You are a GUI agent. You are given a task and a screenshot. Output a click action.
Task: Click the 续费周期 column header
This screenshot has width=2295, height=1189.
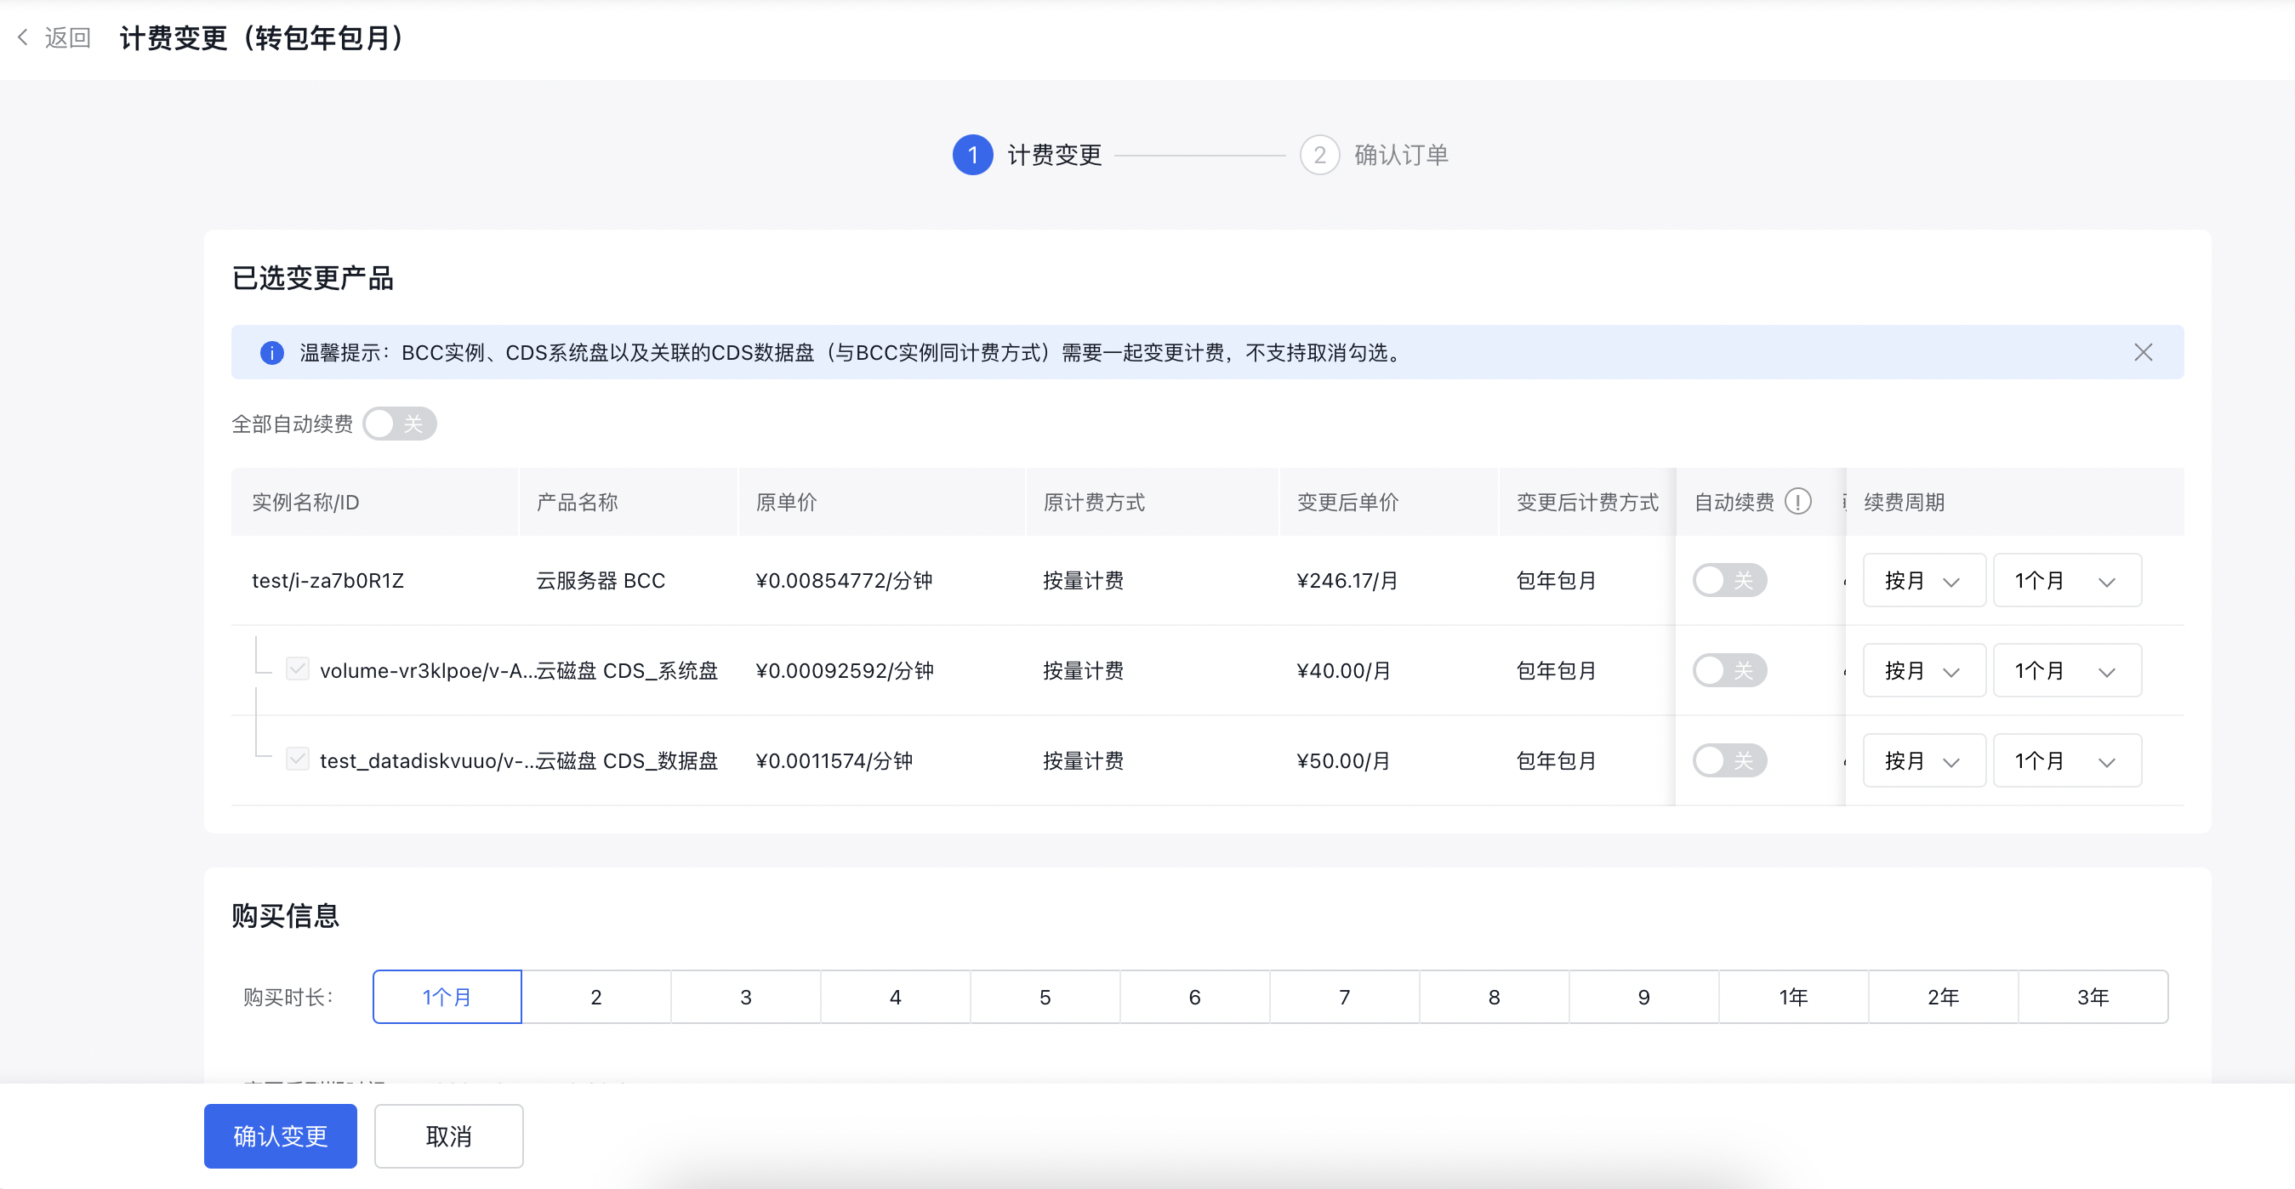(x=1904, y=502)
